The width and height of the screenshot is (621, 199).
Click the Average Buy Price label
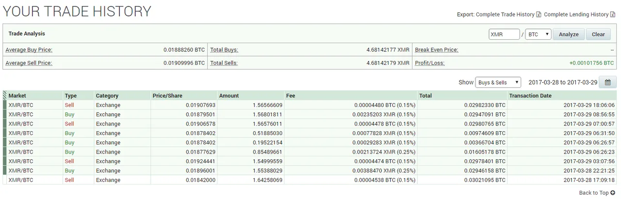click(x=29, y=49)
